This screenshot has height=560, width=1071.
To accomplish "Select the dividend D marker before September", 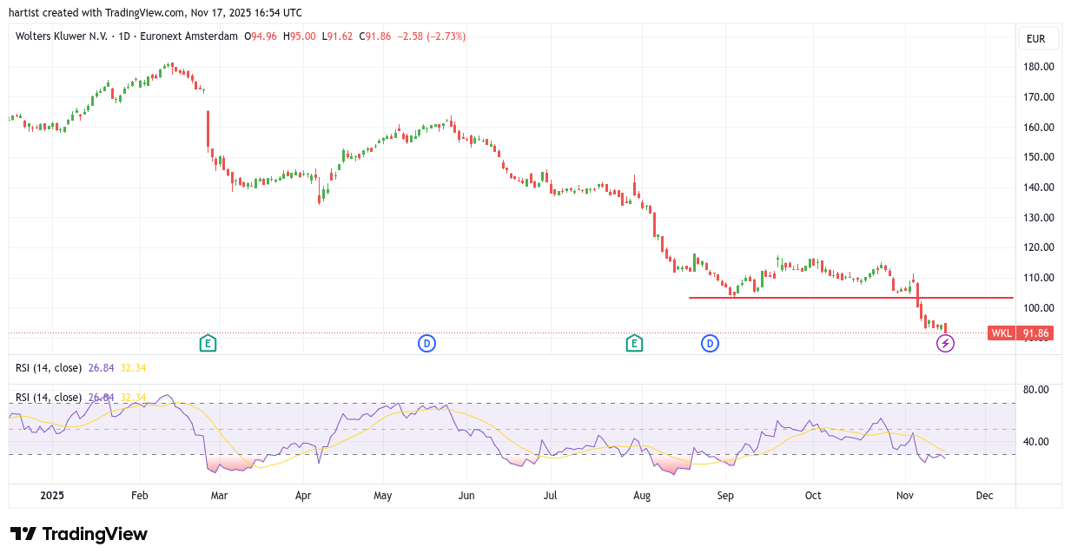I will click(711, 343).
